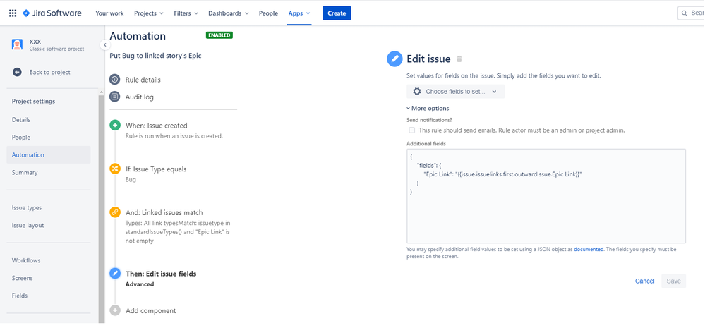Click 'And: Linked issues match' step label
The width and height of the screenshot is (705, 328).
pos(164,212)
